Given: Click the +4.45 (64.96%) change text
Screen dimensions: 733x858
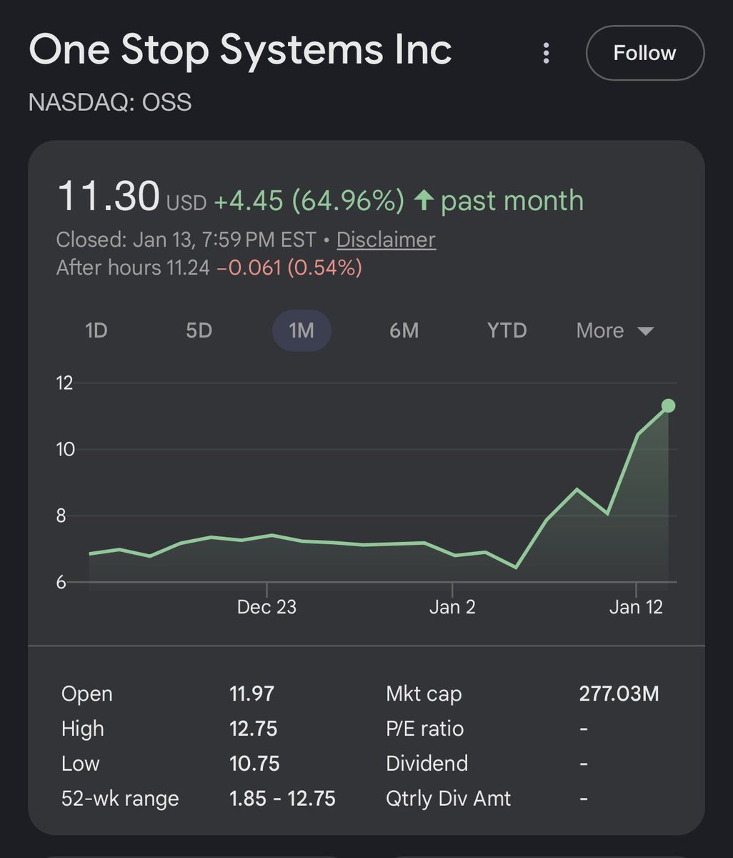Looking at the screenshot, I should pyautogui.click(x=309, y=201).
